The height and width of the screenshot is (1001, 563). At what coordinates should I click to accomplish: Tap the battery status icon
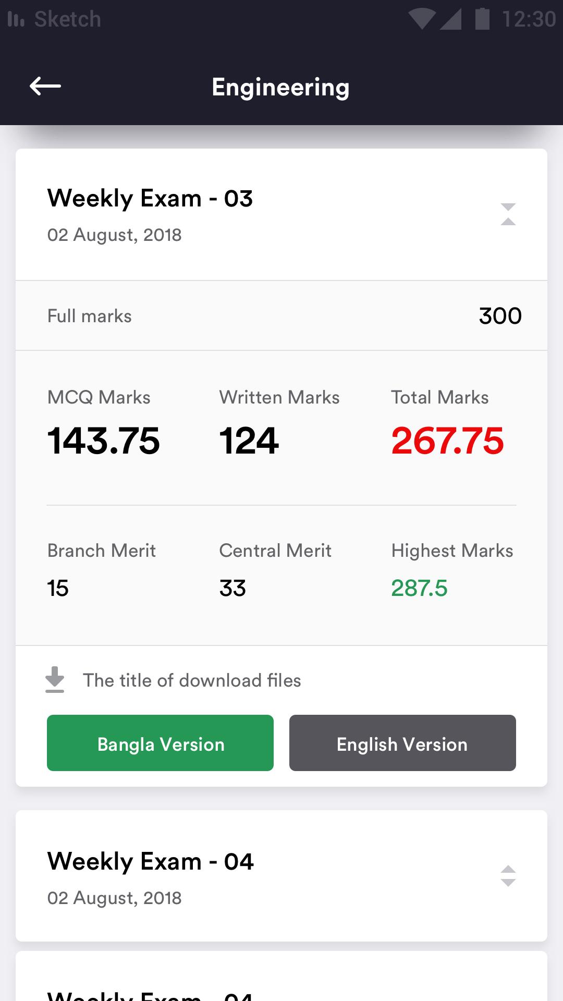tap(482, 19)
